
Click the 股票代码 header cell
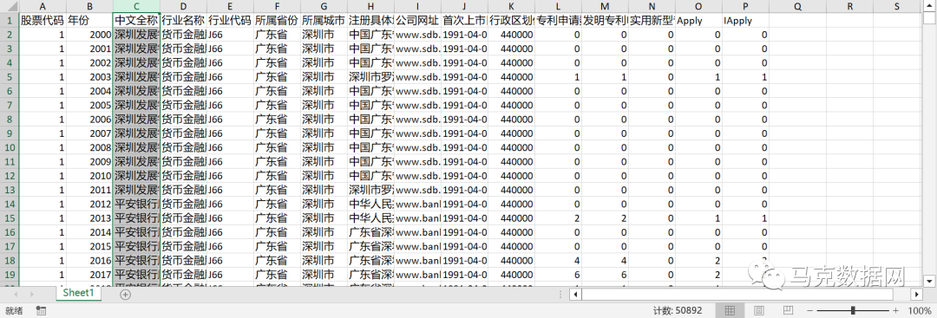[43, 20]
